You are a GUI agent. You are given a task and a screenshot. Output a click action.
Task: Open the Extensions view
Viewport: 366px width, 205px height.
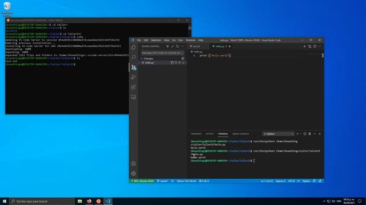pos(133,87)
